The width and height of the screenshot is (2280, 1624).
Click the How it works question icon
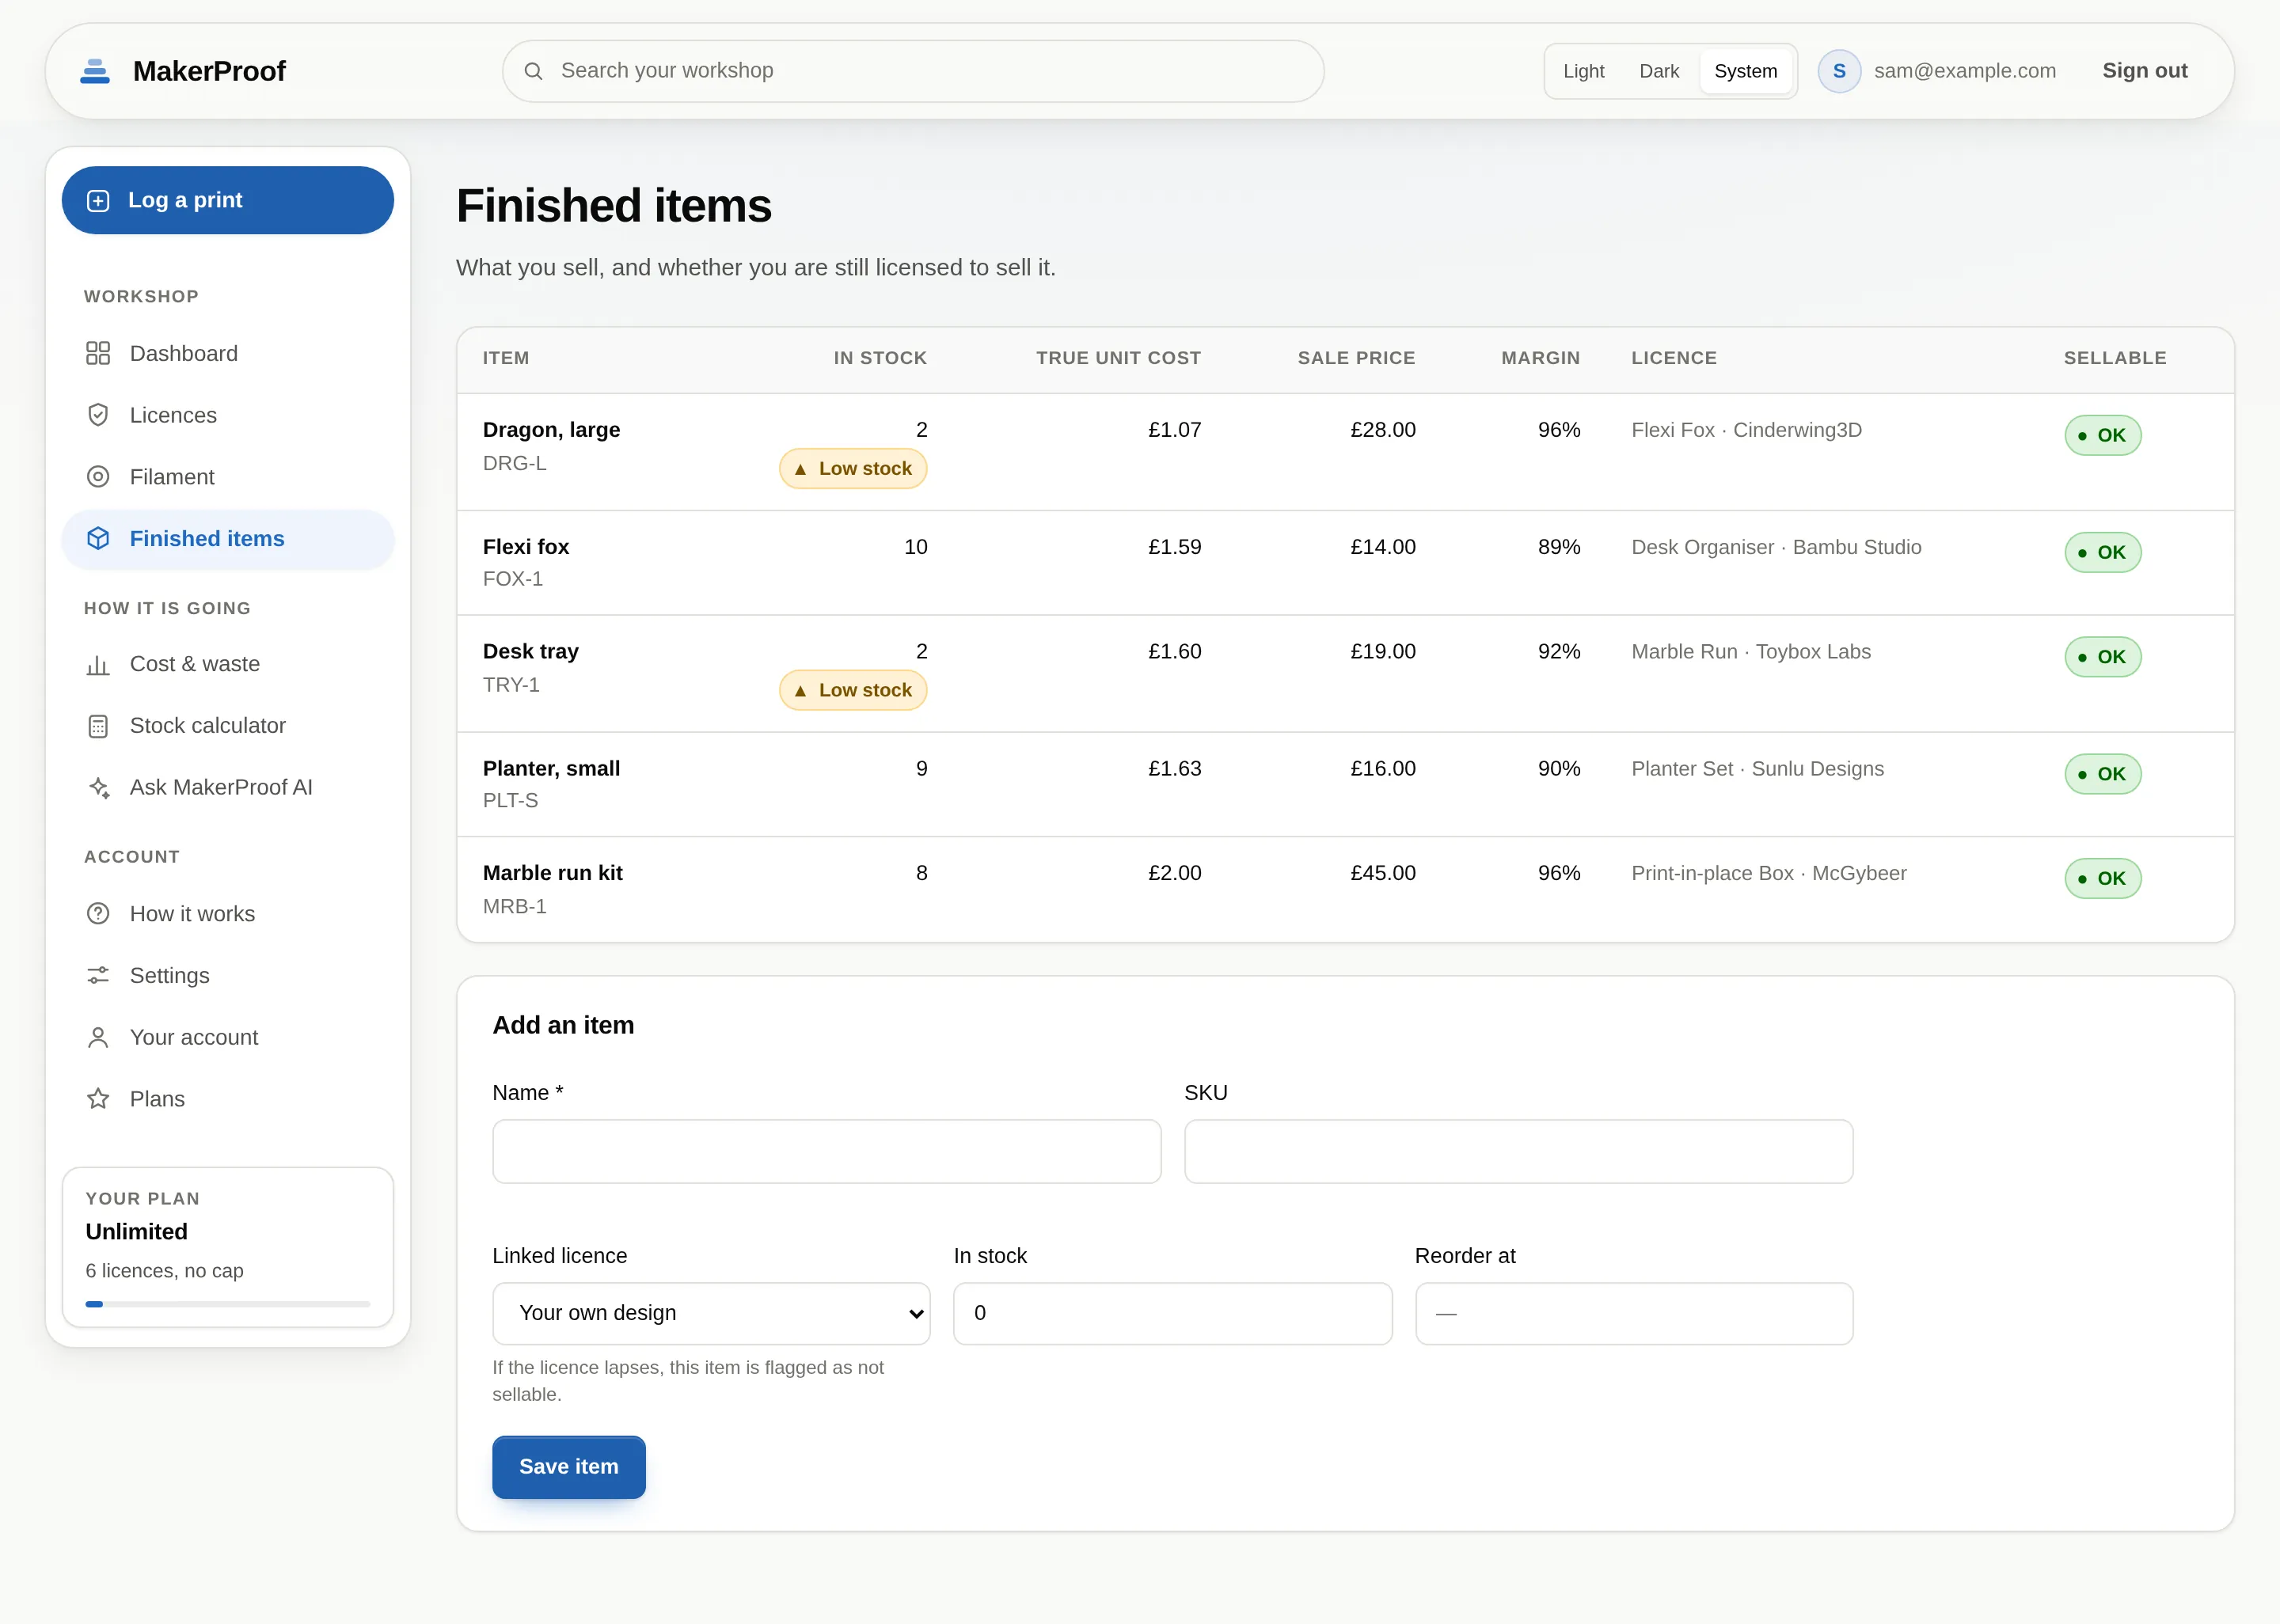98,914
